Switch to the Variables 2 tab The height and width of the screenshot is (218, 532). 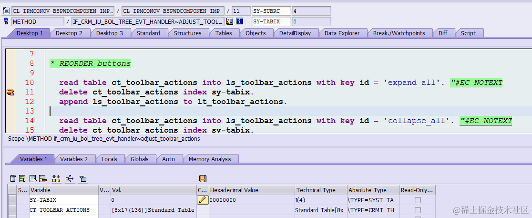point(73,159)
